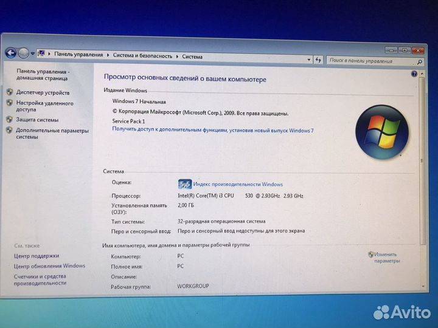Click the 5,5 performance rating badge
Screen dimensions: 438x328
185,184
